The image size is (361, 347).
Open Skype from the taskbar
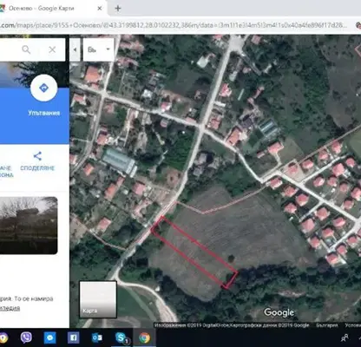pyautogui.click(x=121, y=337)
